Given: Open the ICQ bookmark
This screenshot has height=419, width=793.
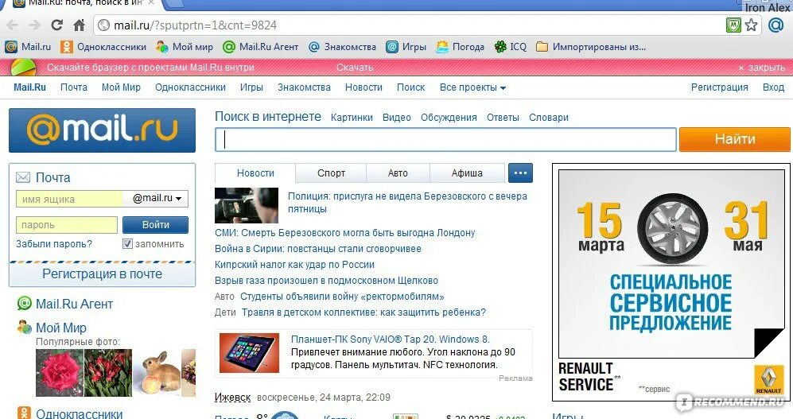Looking at the screenshot, I should click(x=511, y=47).
